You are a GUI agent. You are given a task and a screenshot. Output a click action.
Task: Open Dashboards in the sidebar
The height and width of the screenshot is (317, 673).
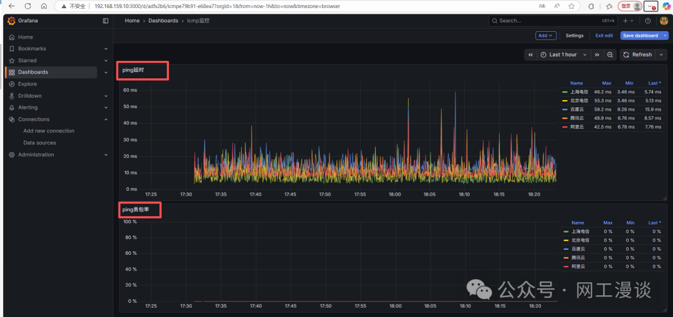[x=33, y=72]
